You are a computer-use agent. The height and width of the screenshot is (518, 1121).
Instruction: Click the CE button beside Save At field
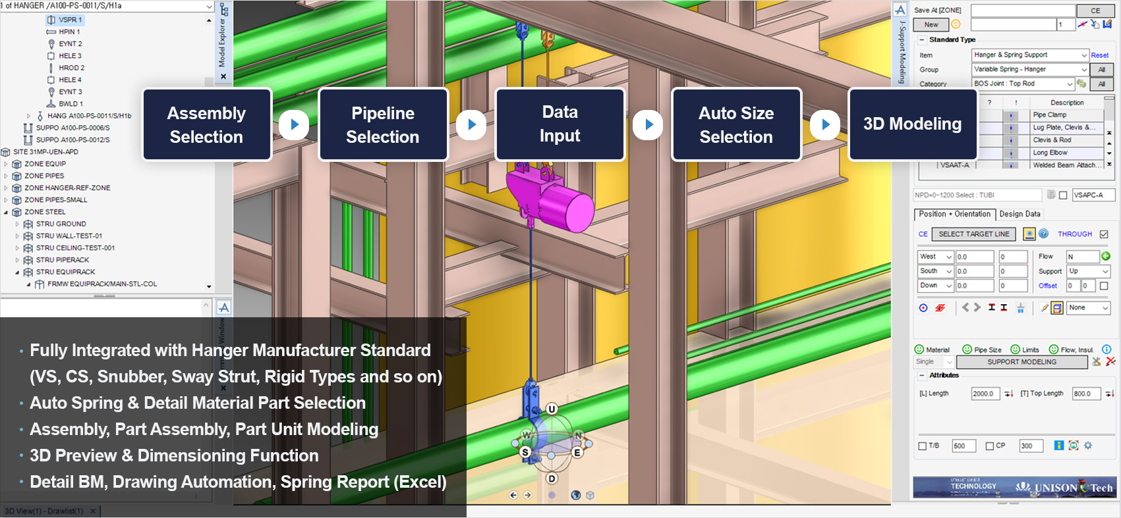click(1095, 11)
